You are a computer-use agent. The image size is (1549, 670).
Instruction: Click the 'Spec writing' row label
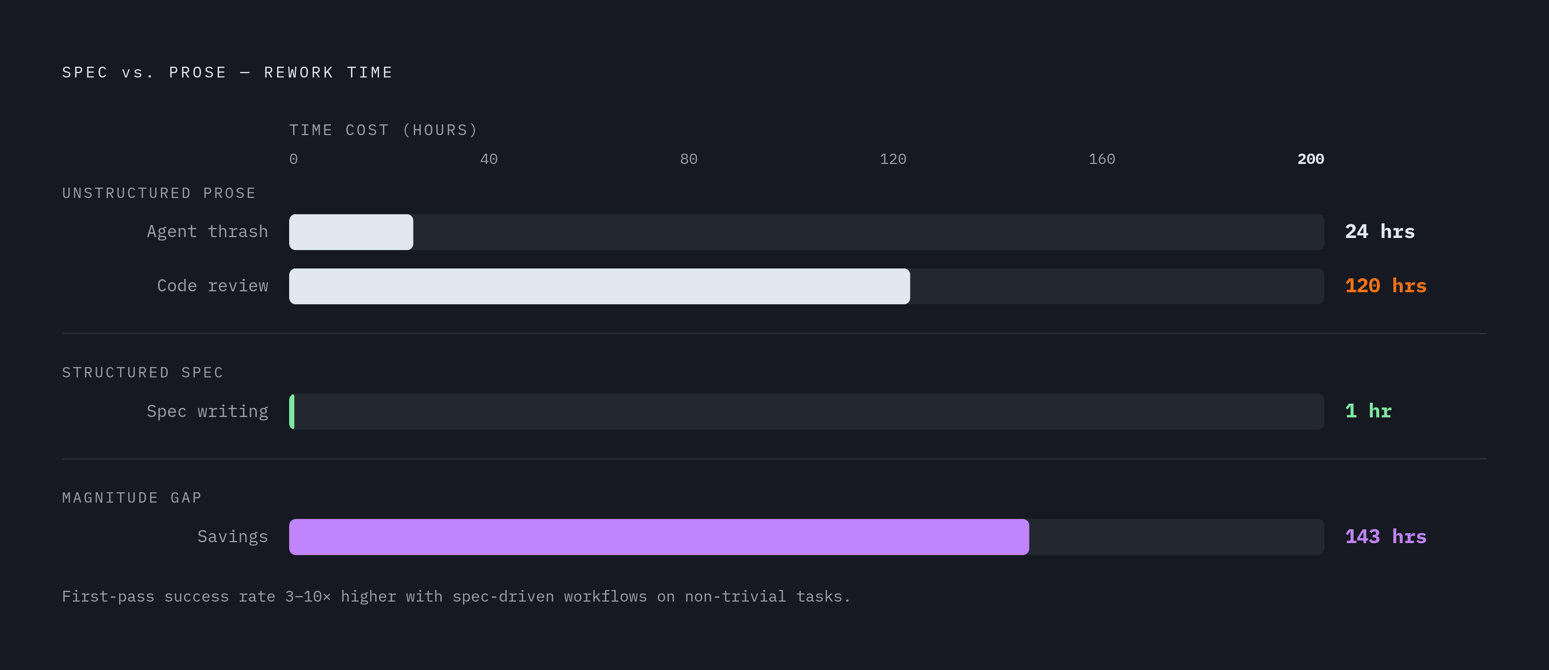(207, 411)
